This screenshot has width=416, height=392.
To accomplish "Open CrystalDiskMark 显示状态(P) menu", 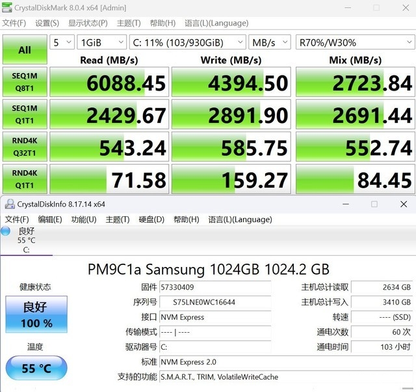I will pyautogui.click(x=88, y=23).
